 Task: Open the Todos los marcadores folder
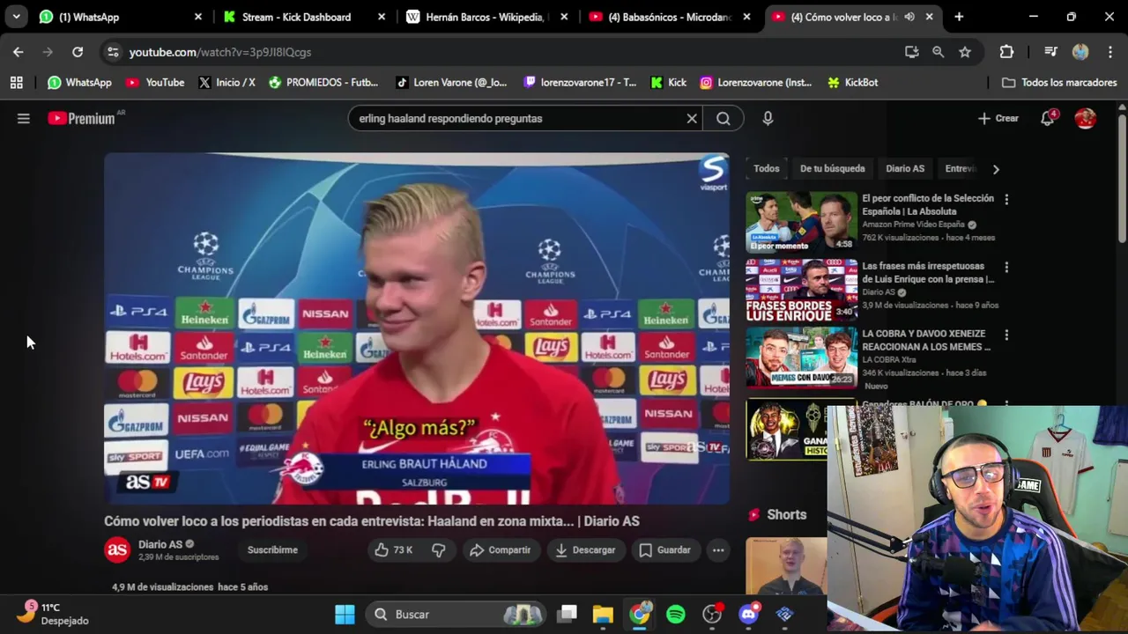coord(1059,82)
